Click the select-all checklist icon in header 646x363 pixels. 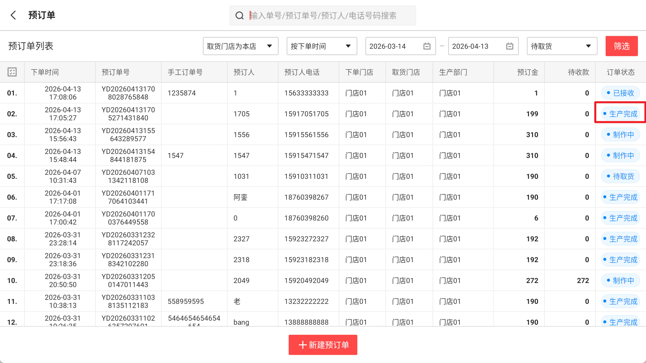click(12, 72)
